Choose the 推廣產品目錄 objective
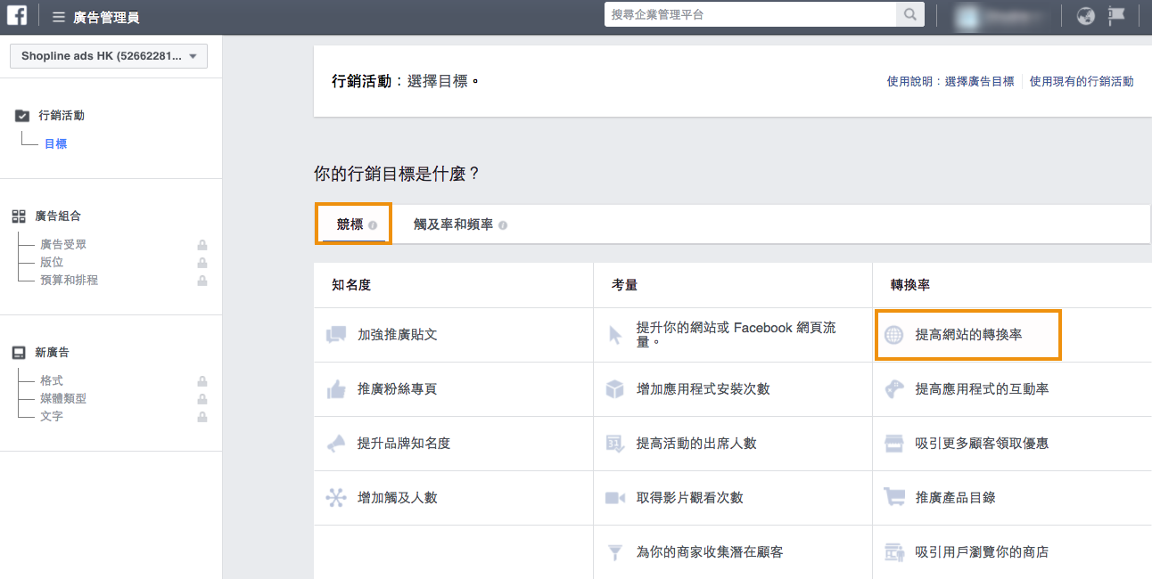The image size is (1152, 579). pyautogui.click(x=1012, y=498)
